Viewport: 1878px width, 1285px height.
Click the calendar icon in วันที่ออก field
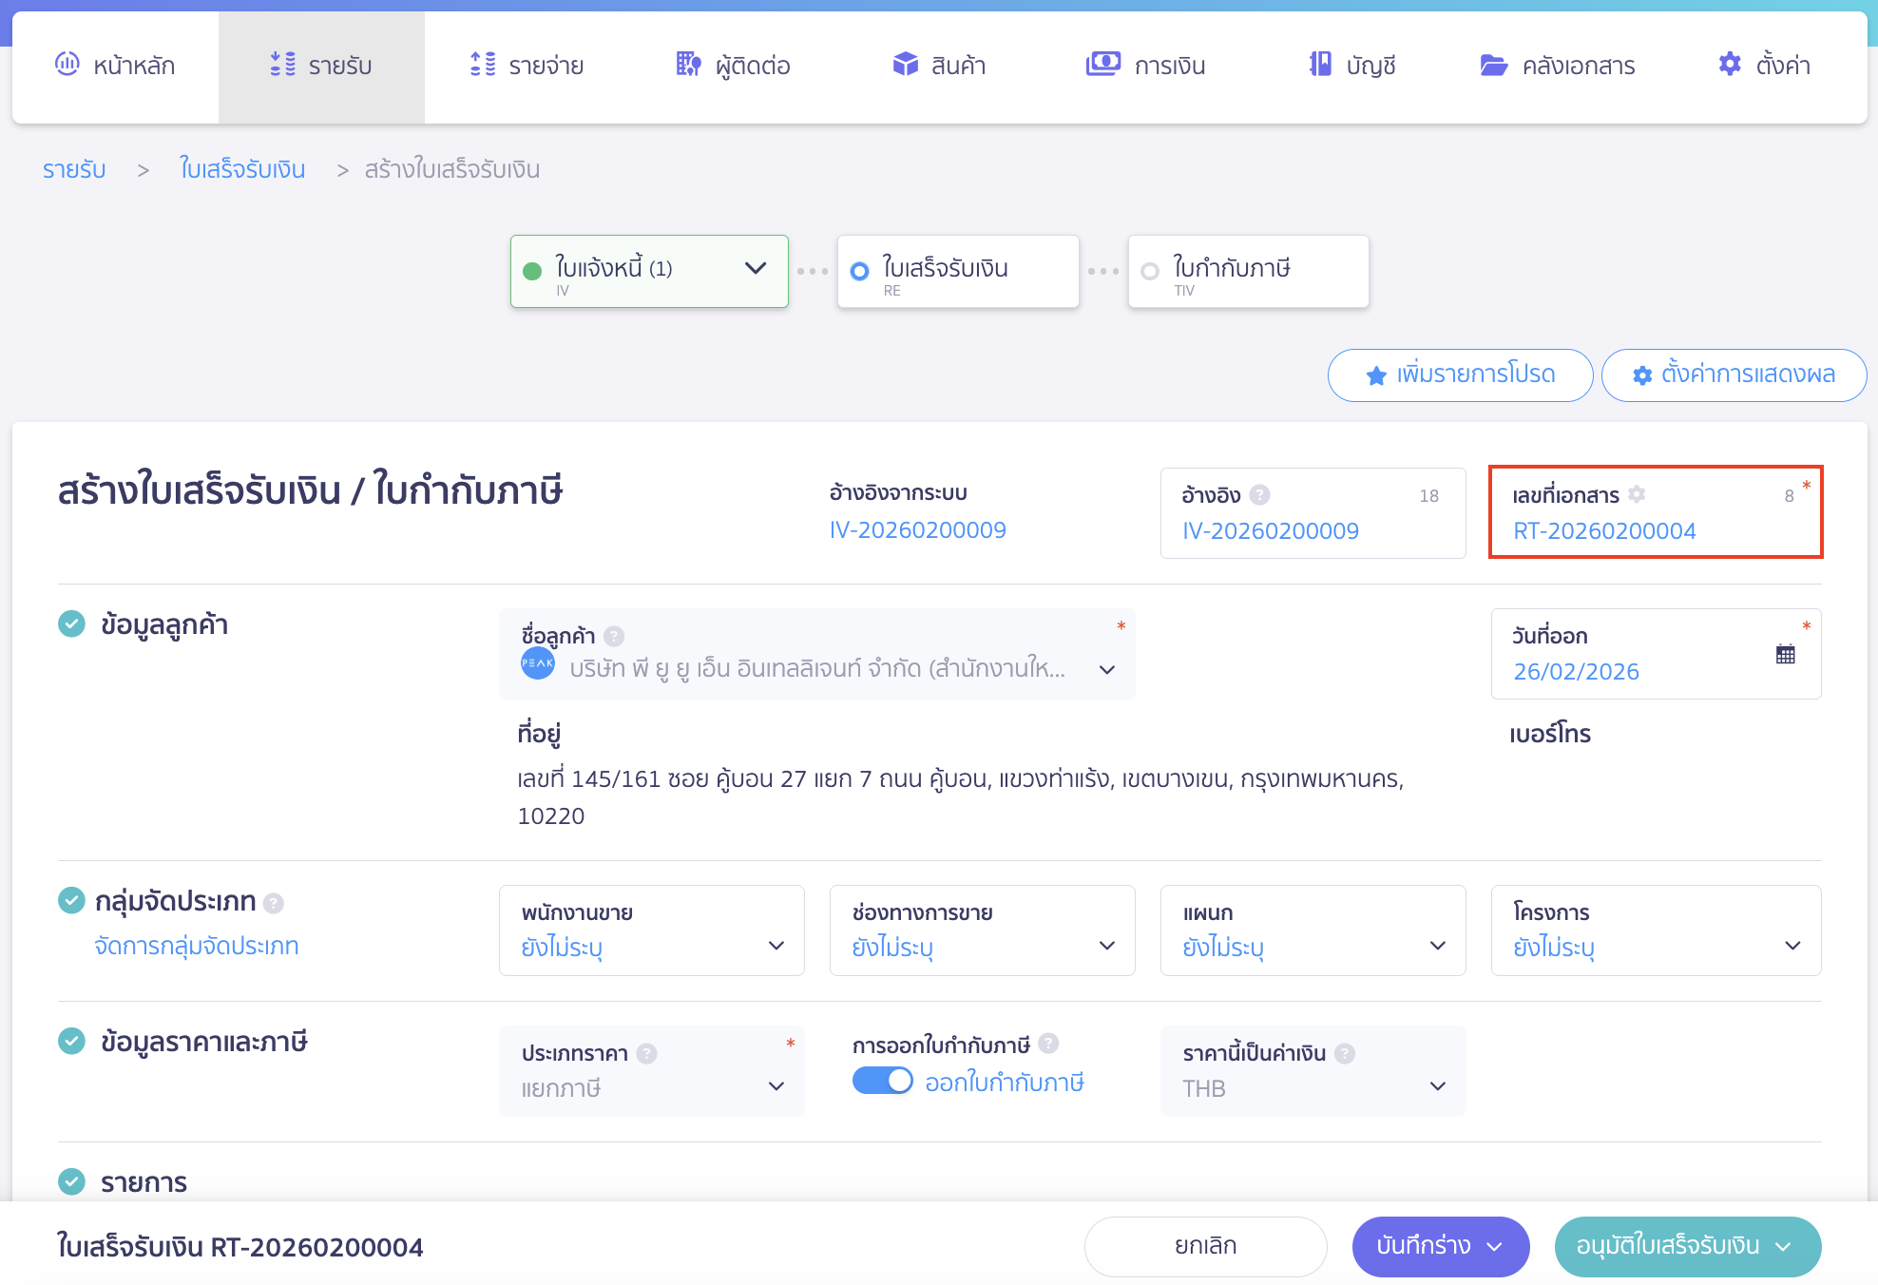(1785, 654)
